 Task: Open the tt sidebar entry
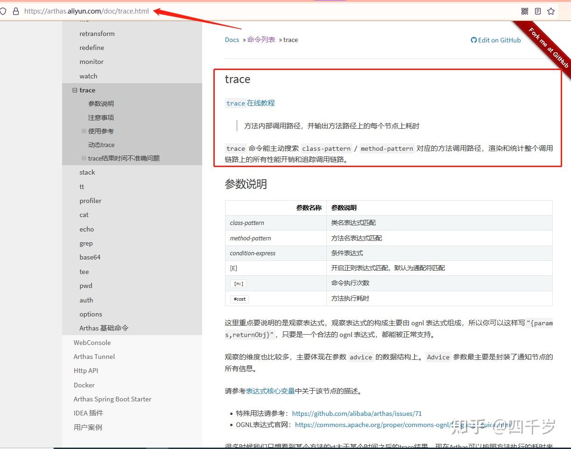82,187
